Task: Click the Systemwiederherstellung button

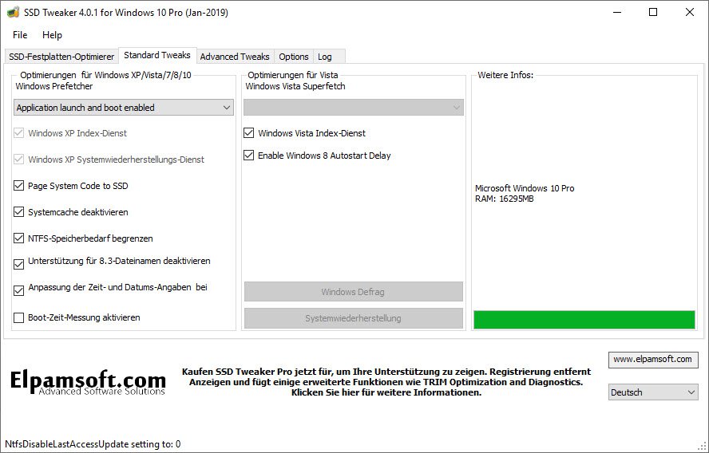Action: [354, 318]
